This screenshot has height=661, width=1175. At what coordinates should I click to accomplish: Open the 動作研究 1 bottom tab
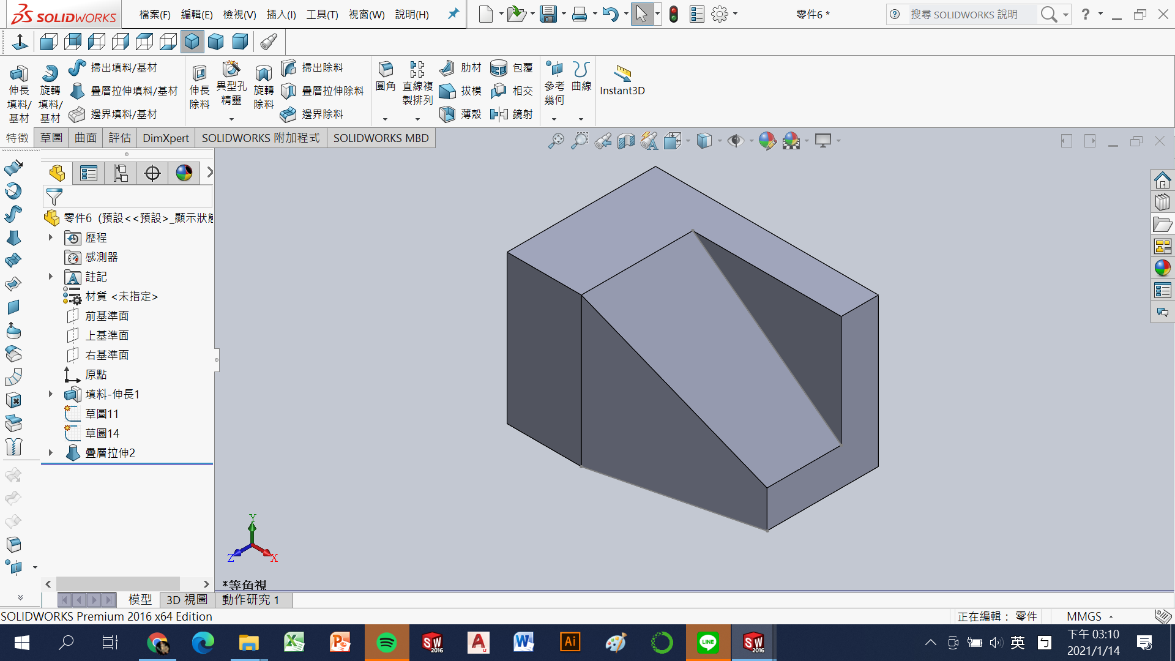click(x=250, y=600)
